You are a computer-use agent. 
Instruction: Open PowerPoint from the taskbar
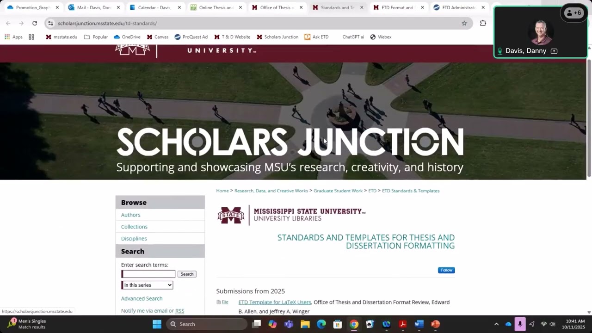pyautogui.click(x=435, y=324)
